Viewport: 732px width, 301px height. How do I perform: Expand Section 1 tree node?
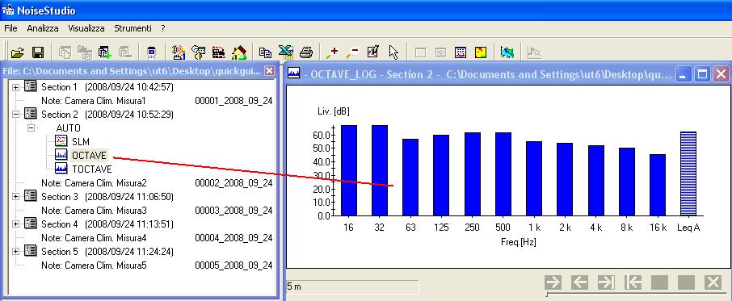(16, 87)
